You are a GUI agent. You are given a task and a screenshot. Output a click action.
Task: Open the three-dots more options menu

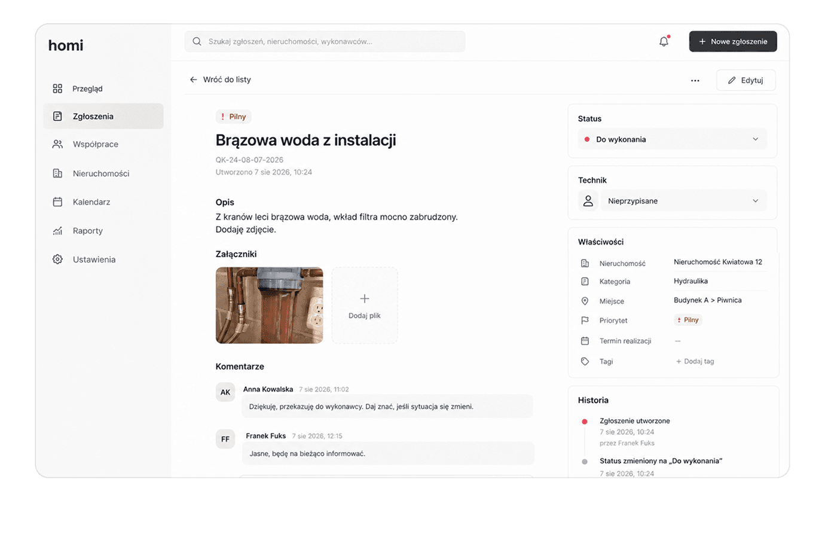(x=695, y=80)
